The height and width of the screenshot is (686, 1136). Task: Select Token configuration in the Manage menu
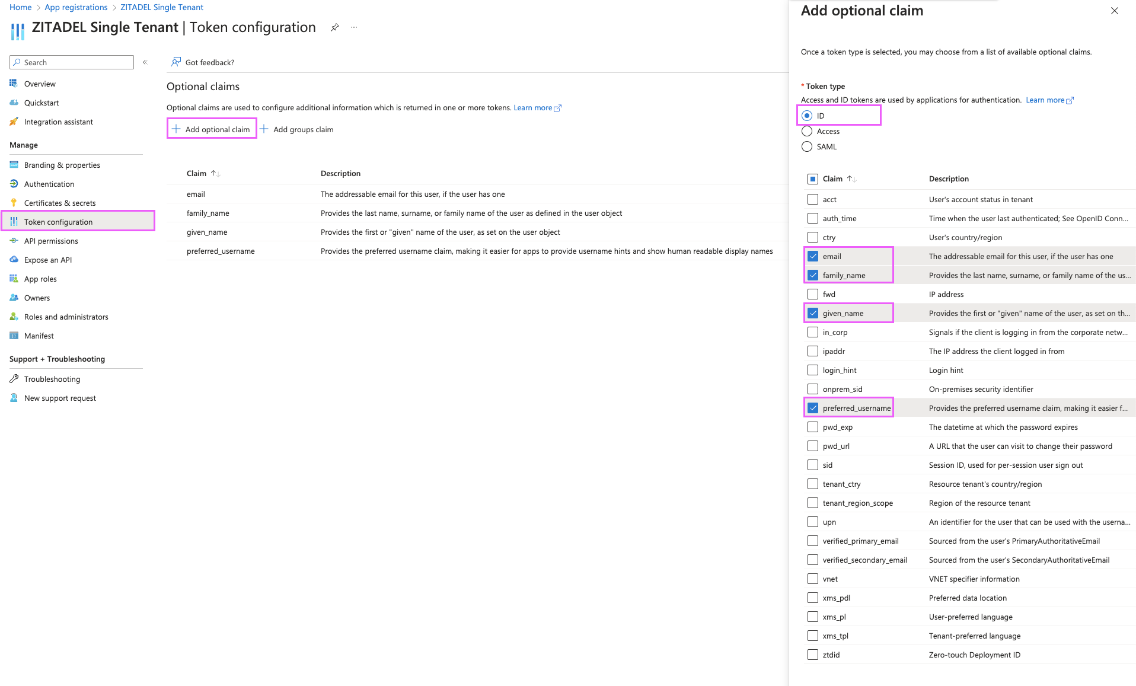[x=59, y=221]
